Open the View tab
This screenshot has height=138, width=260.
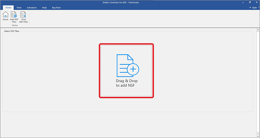(19, 8)
